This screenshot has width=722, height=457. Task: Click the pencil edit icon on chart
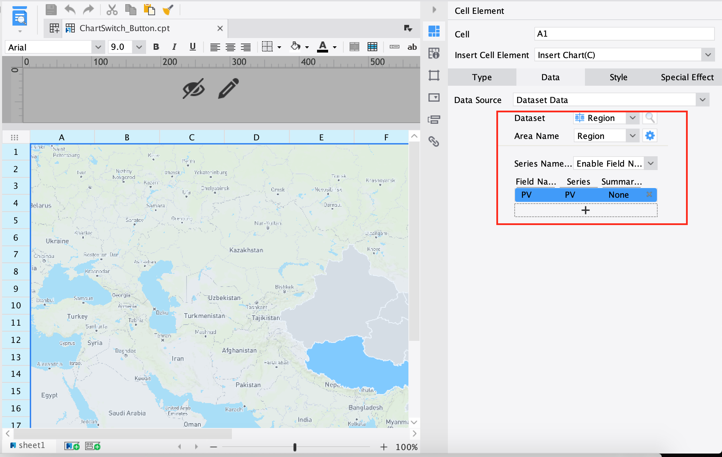(228, 88)
